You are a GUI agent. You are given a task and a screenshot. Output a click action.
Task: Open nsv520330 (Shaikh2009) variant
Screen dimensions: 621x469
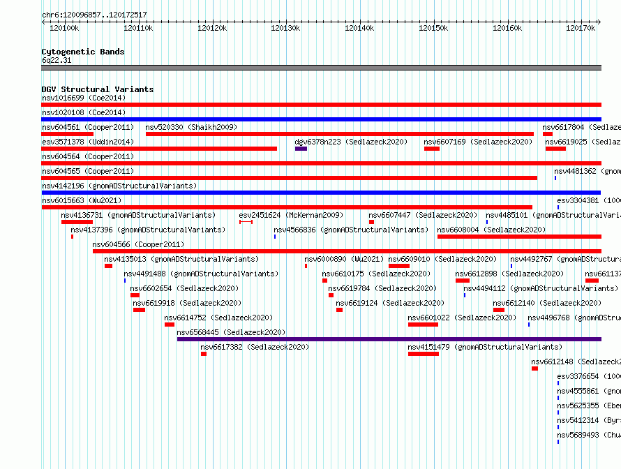tap(191, 127)
